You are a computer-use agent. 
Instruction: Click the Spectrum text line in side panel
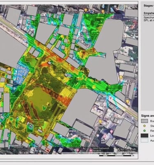[149, 18]
